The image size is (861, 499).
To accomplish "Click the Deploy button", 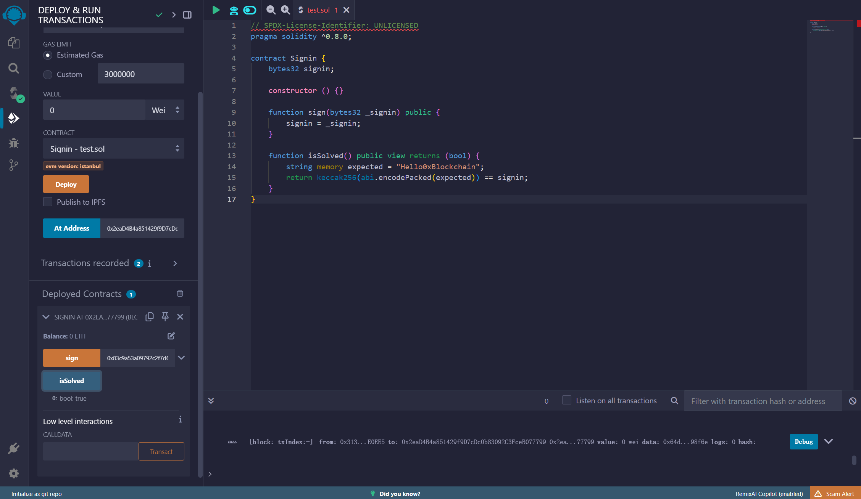I will pos(66,184).
